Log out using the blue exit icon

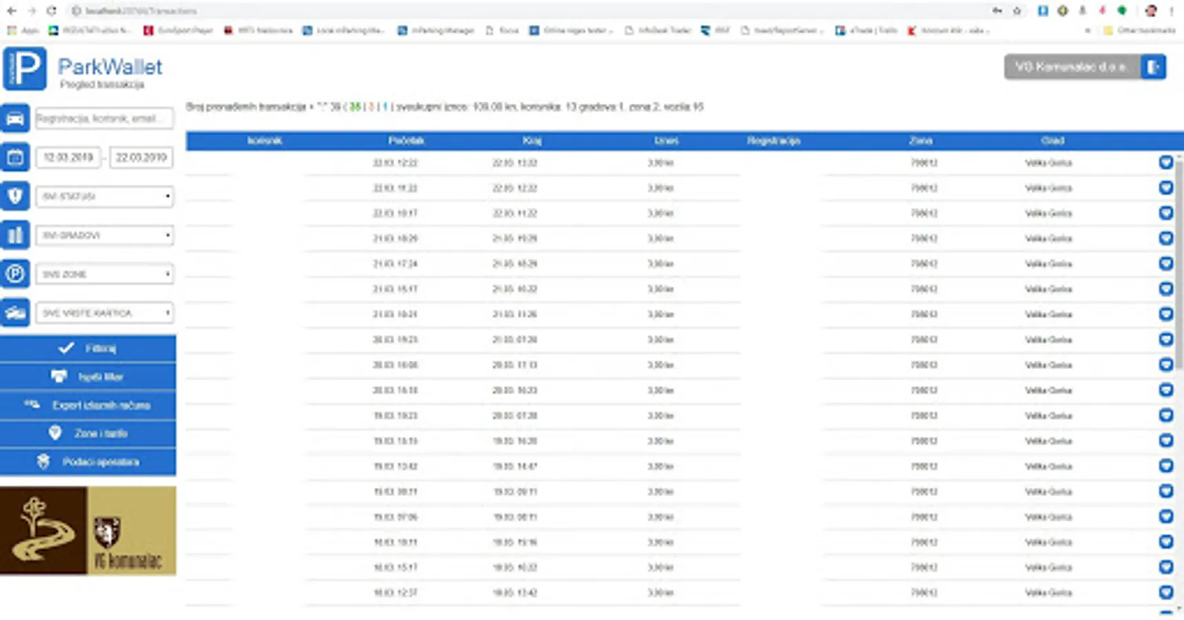click(x=1154, y=67)
